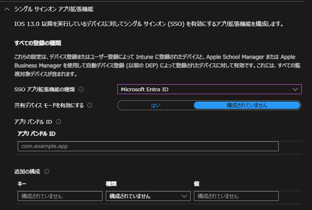The image size is (312, 210).
Task: Click the bold アプリ バンドル ID table header
Action: click(36, 134)
